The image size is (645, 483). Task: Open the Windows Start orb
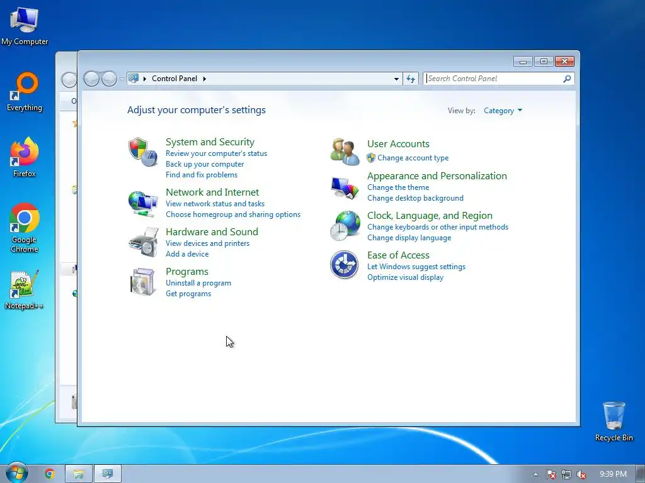coord(16,473)
